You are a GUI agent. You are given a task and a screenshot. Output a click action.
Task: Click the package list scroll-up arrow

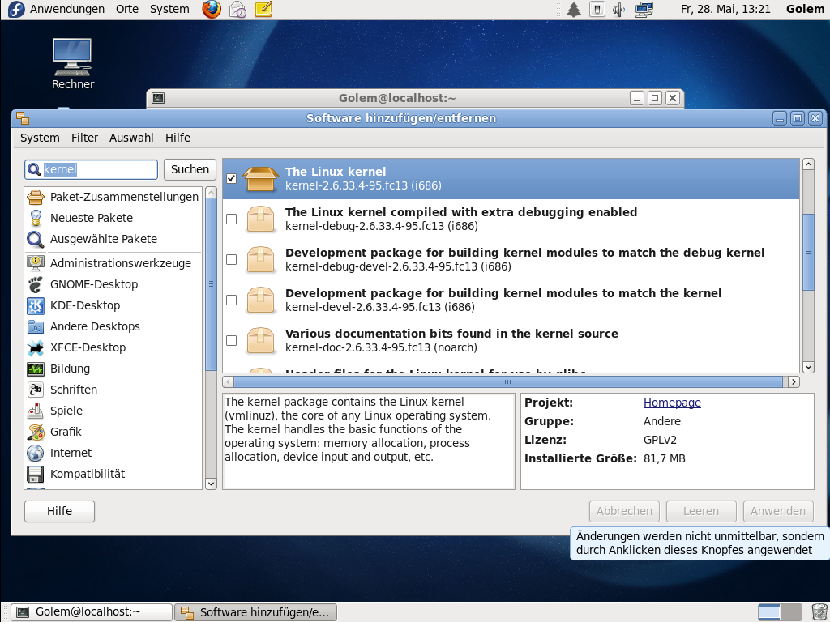click(808, 164)
